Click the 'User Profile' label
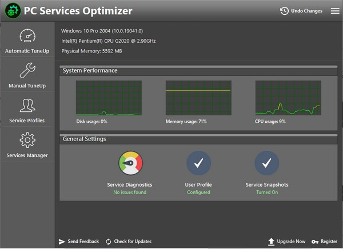 click(x=198, y=185)
